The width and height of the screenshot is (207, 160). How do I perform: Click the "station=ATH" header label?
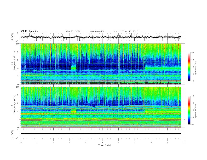(97, 31)
